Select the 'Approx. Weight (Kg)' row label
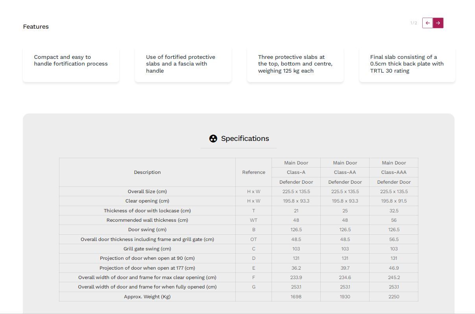Image resolution: width=475 pixels, height=314 pixels. point(147,297)
